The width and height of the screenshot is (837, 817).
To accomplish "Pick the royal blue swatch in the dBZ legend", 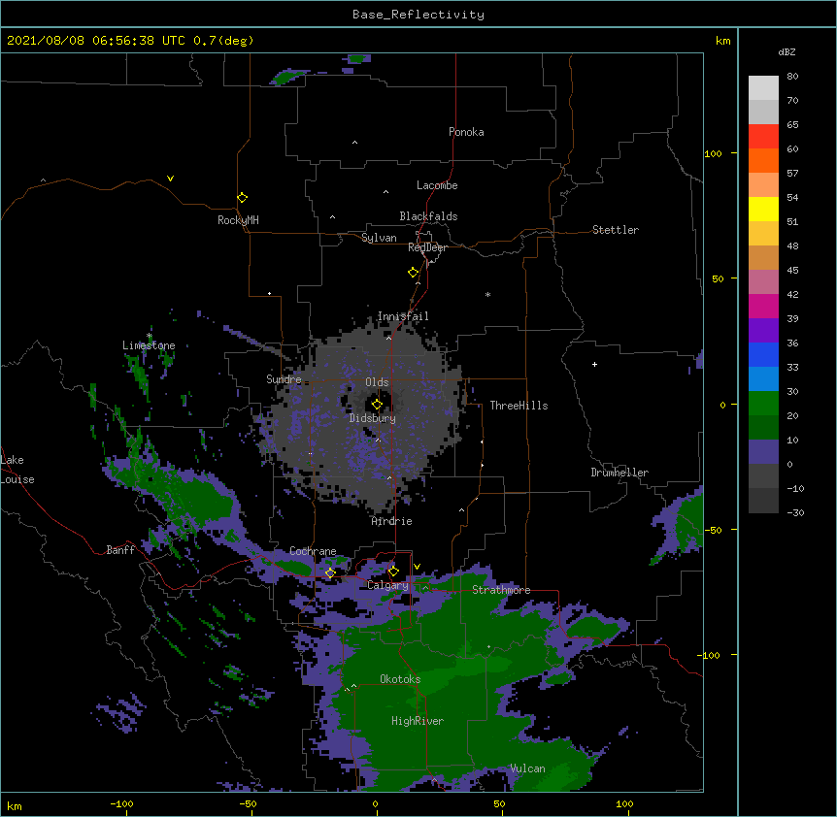I will 763,354.
